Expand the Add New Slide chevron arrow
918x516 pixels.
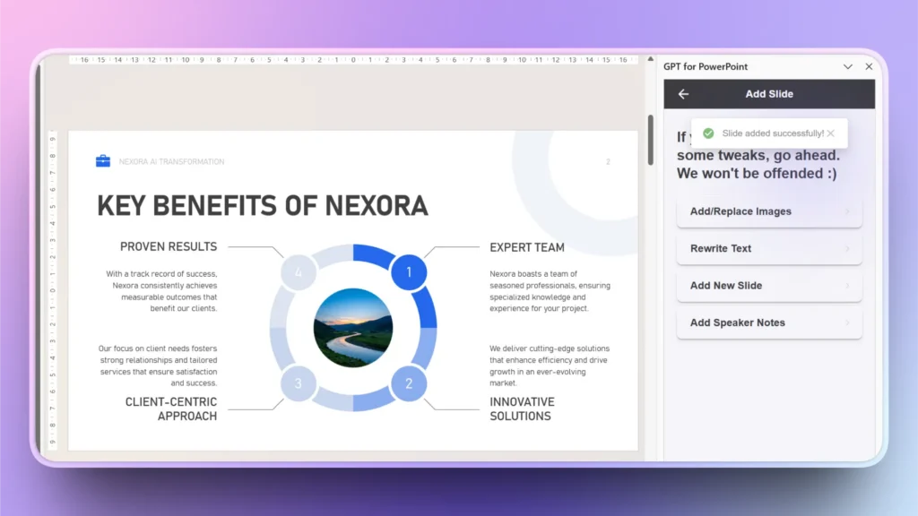tap(847, 286)
